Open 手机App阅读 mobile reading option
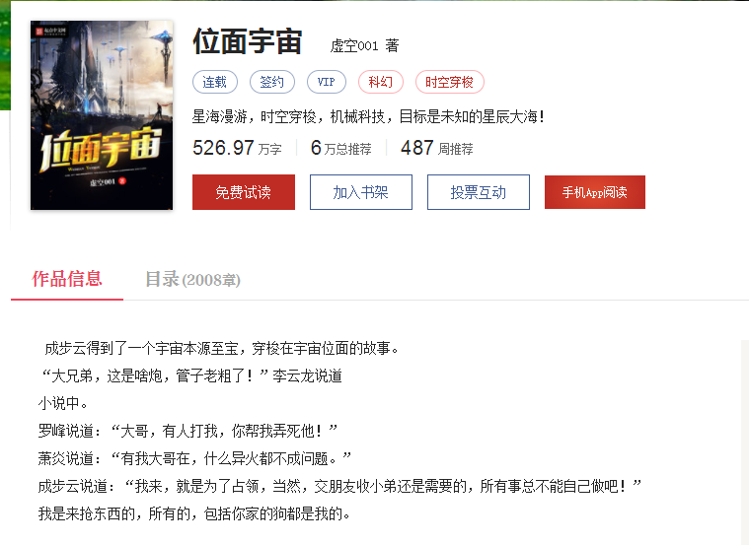749x545 pixels. click(595, 192)
